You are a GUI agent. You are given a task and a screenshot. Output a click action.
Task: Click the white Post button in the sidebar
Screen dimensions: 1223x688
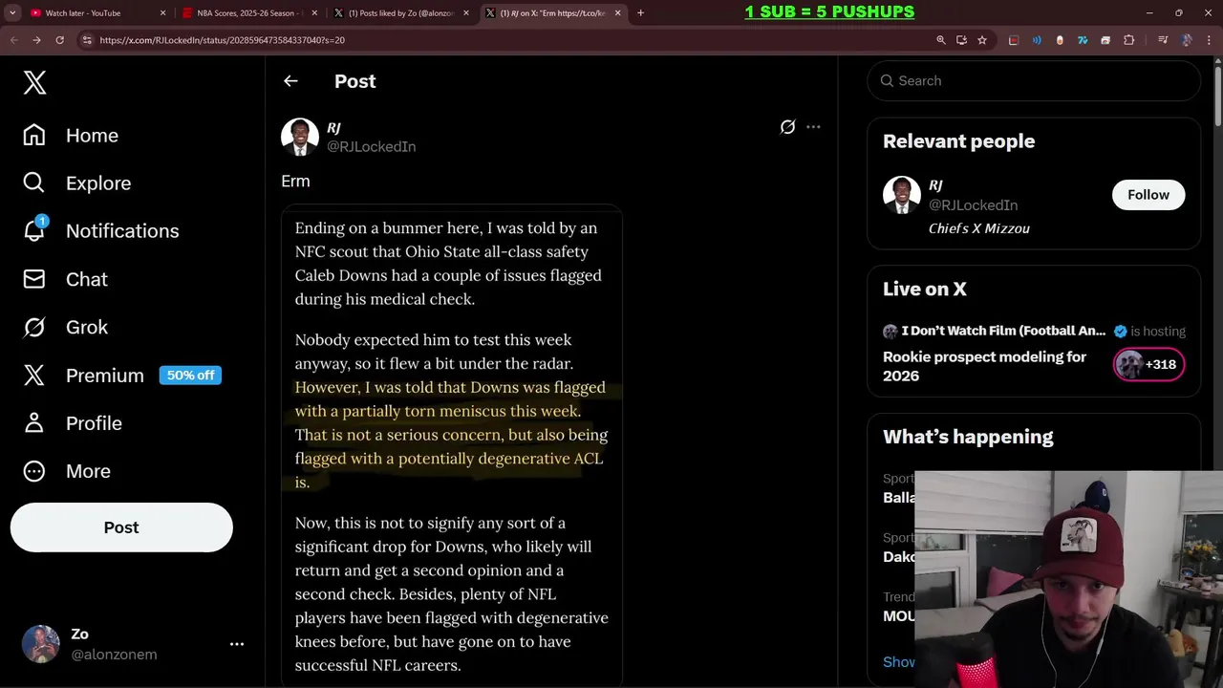121,527
